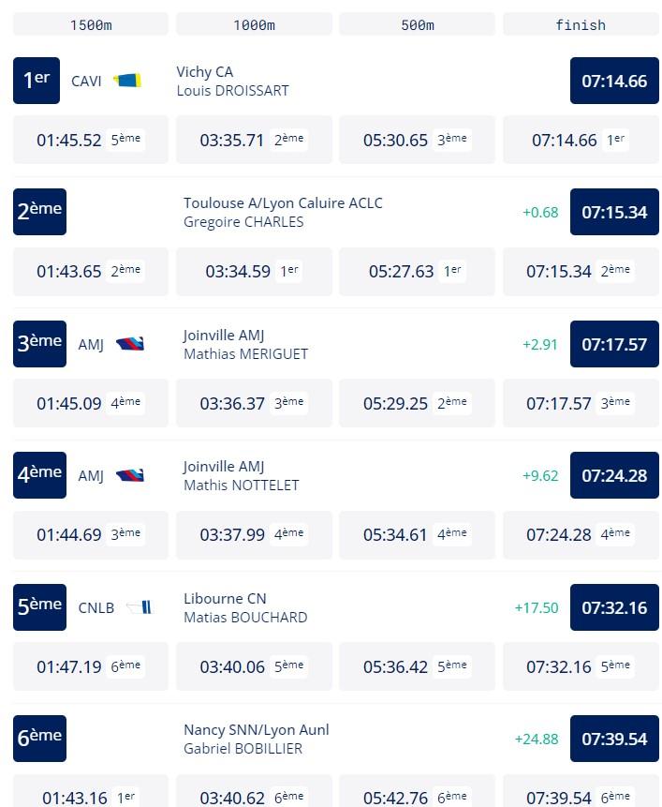Select the finish column header

tap(581, 24)
